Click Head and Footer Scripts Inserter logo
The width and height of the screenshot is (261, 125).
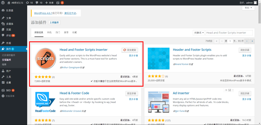[45, 59]
